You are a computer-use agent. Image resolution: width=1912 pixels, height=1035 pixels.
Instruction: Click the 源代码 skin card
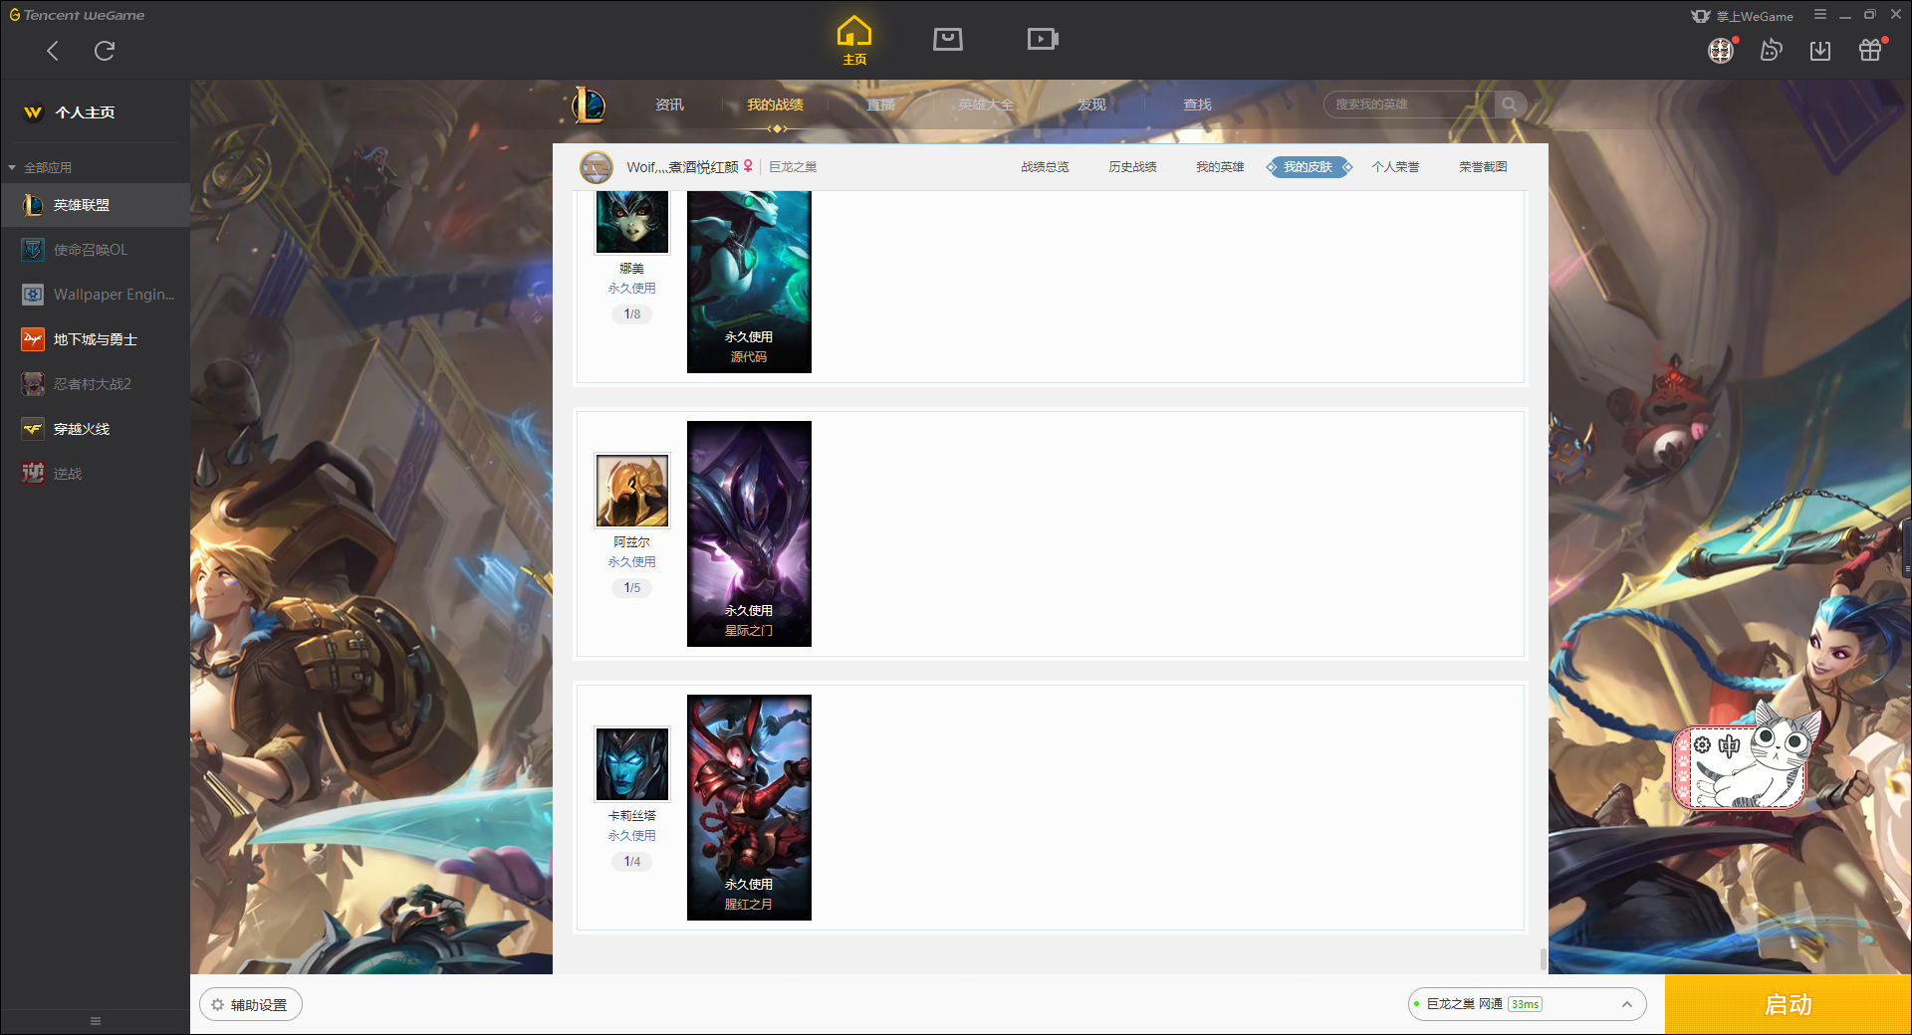(749, 282)
